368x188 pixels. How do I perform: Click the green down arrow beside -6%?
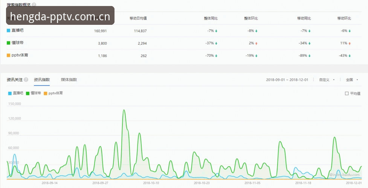tap(350, 31)
